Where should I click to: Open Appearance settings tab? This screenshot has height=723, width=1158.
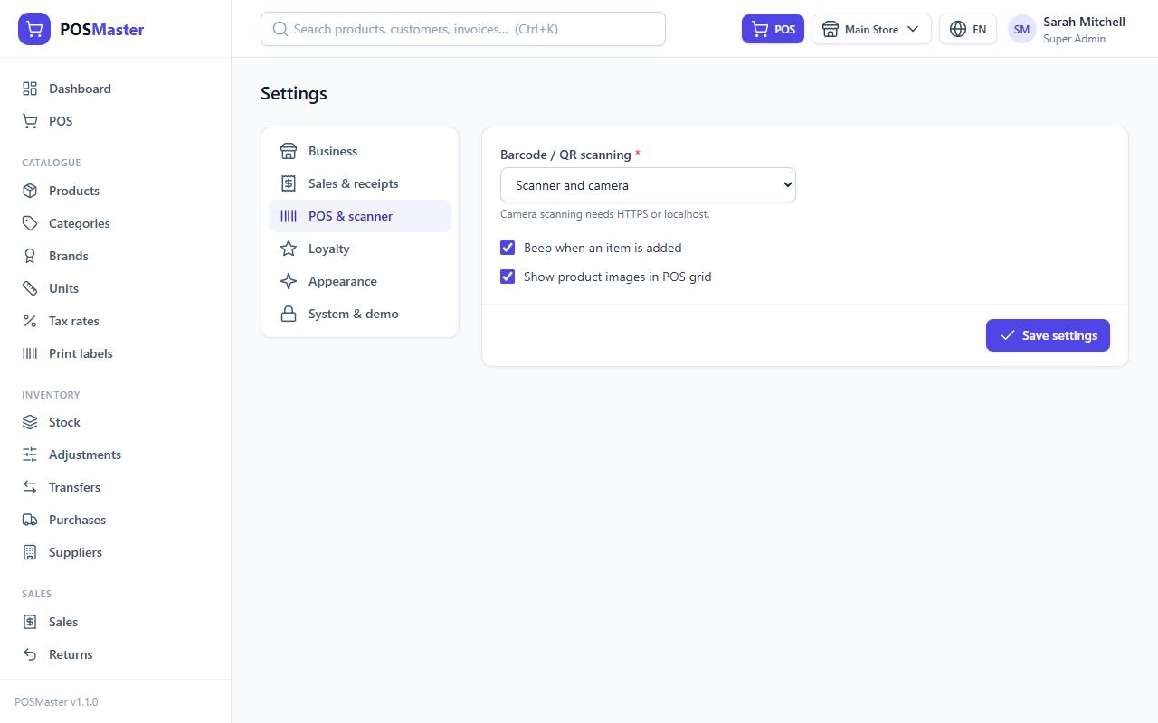360,281
